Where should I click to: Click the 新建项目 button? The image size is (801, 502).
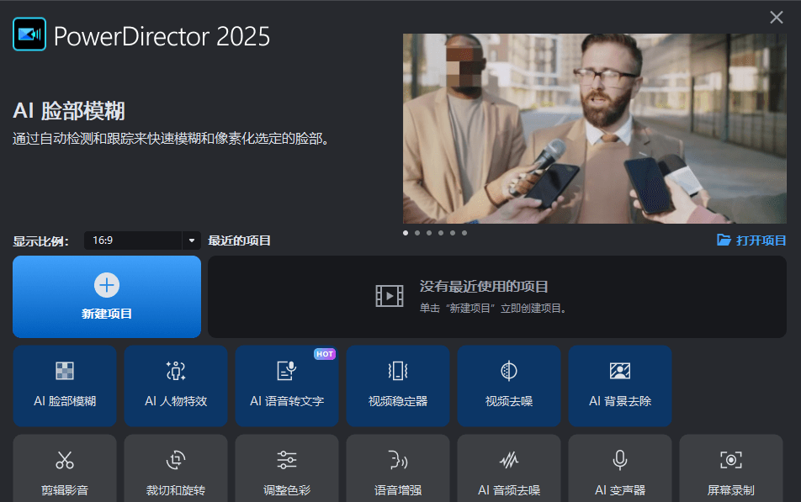106,296
